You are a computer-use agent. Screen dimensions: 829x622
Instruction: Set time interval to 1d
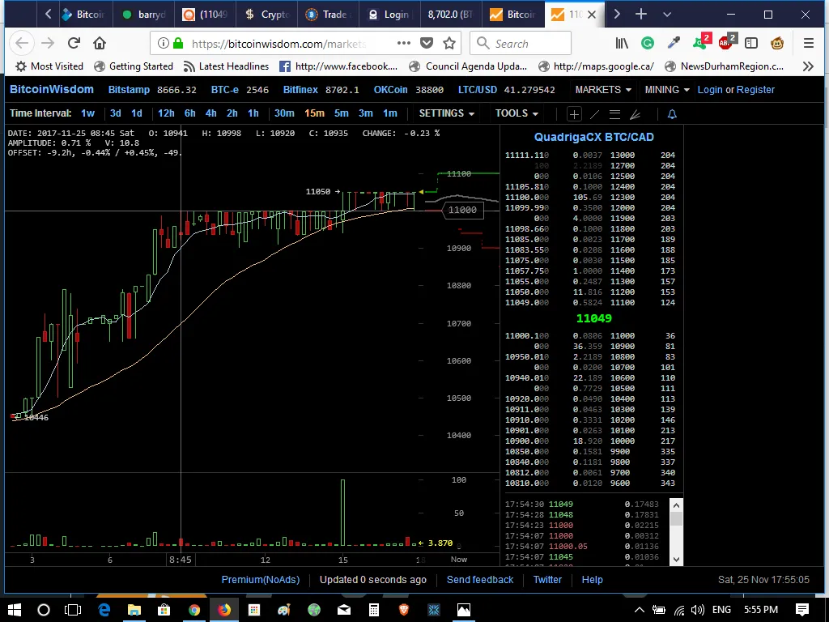[136, 113]
